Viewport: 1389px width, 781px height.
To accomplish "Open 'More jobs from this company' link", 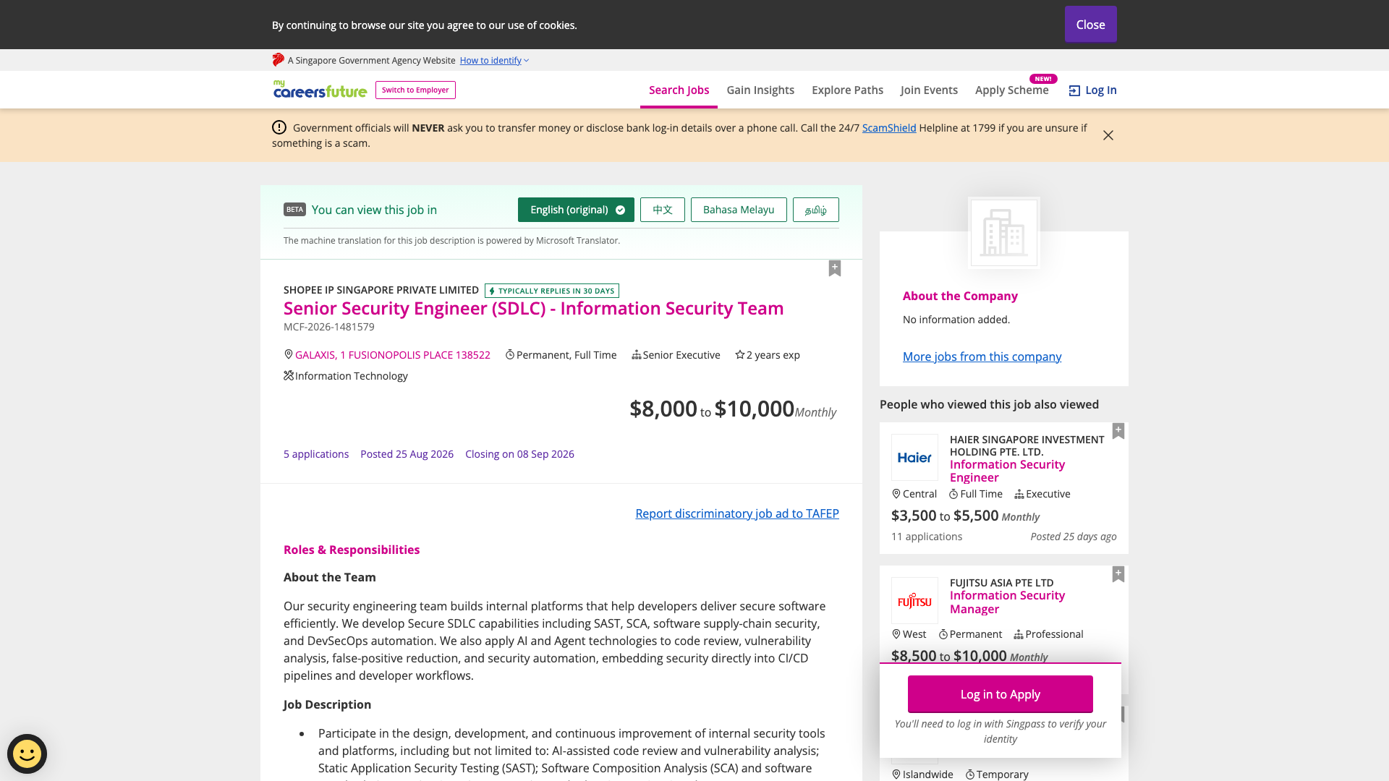I will (982, 357).
